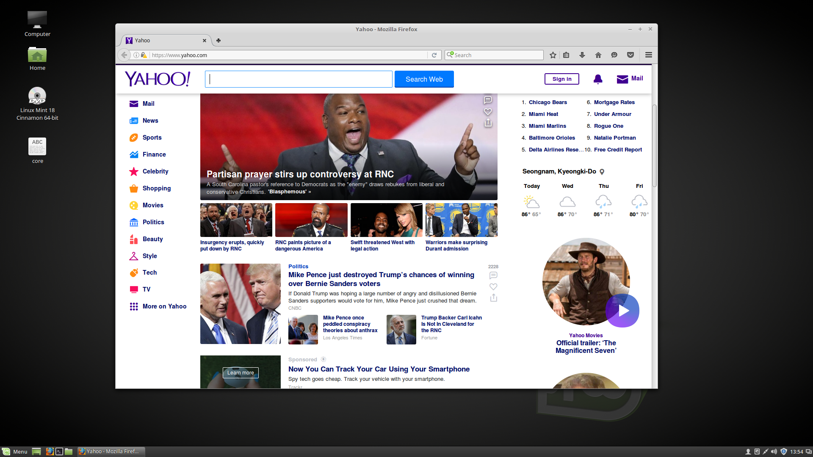The height and width of the screenshot is (457, 813).
Task: Click comment icon beside Mike Pence article
Action: click(x=493, y=275)
